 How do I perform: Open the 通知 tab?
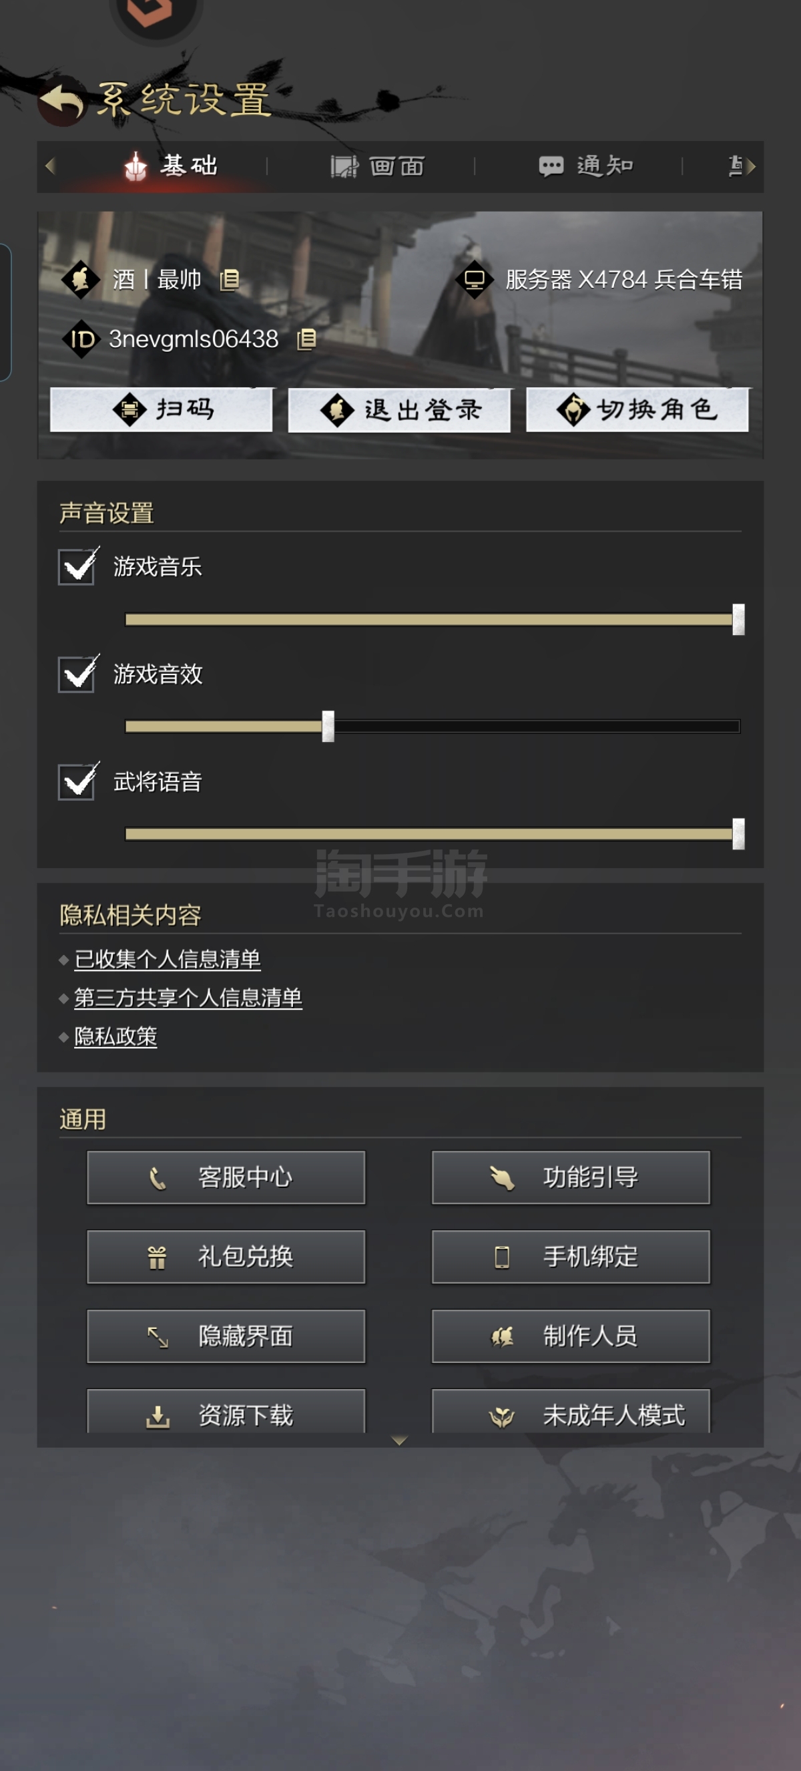[585, 166]
